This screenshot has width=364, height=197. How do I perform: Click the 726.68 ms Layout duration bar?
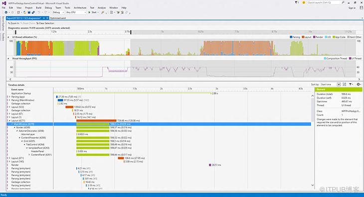pos(96,120)
